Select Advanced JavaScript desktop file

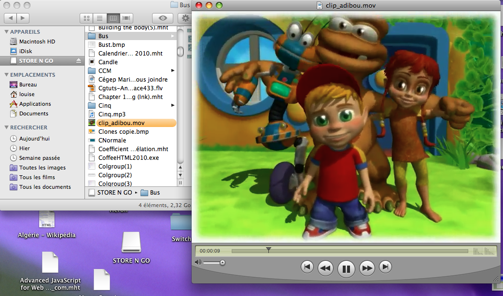click(x=50, y=271)
